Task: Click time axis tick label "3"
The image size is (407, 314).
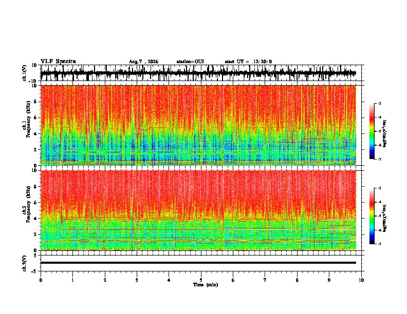Action: coord(137,280)
